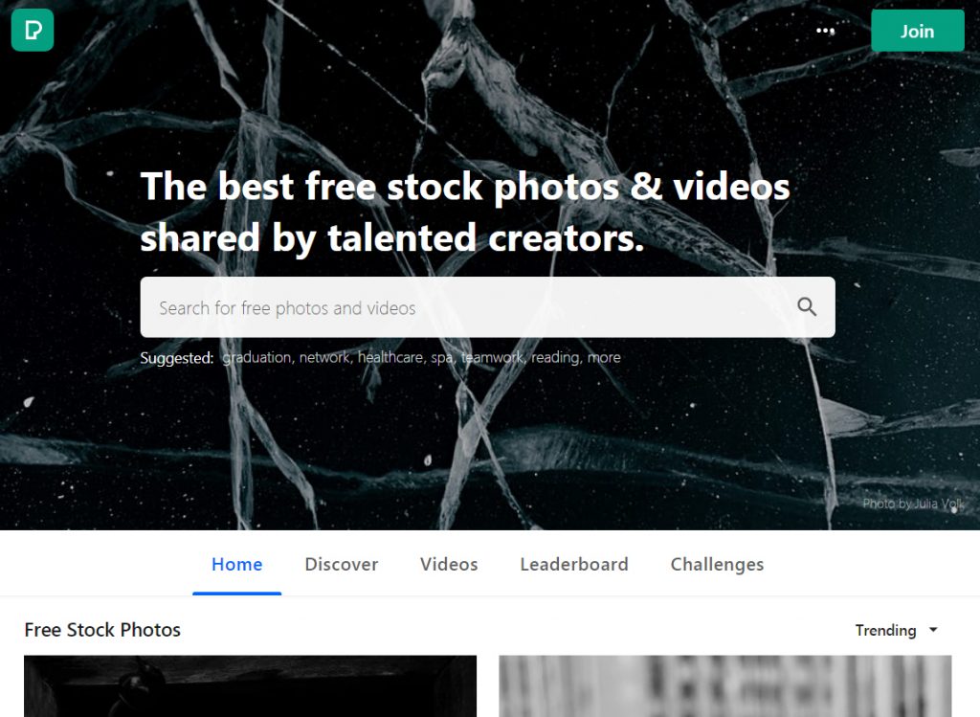Viewport: 980px width, 717px height.
Task: Switch to the Discover tab
Action: pos(342,565)
